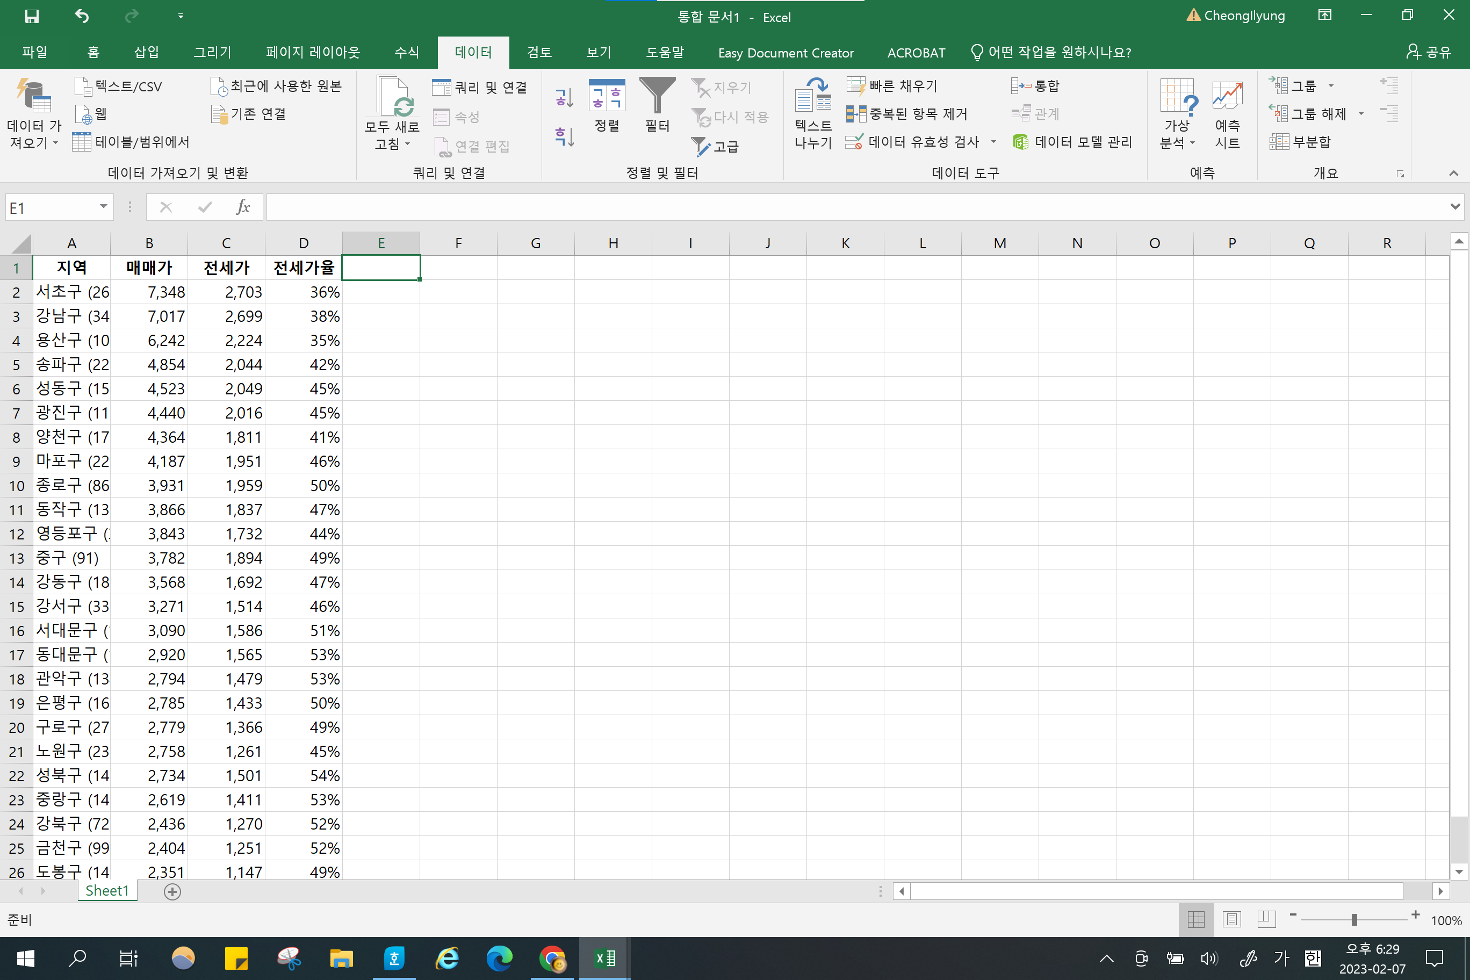This screenshot has height=980, width=1470.
Task: Expand the Name Box dropdown arrow
Action: [103, 207]
